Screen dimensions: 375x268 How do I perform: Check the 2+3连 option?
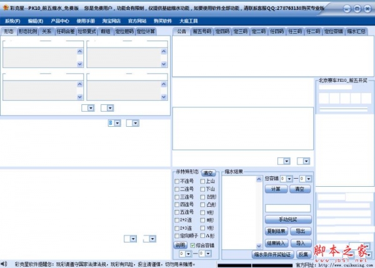(177, 228)
